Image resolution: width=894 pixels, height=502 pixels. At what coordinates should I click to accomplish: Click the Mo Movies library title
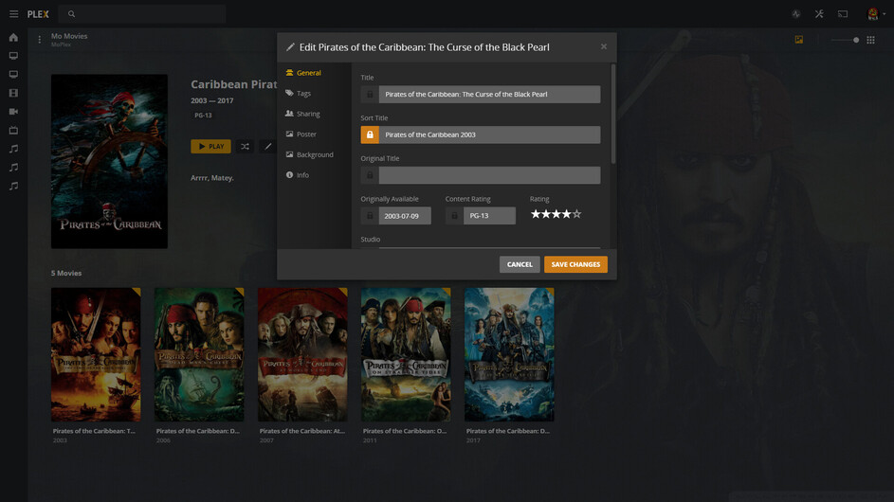[69, 36]
